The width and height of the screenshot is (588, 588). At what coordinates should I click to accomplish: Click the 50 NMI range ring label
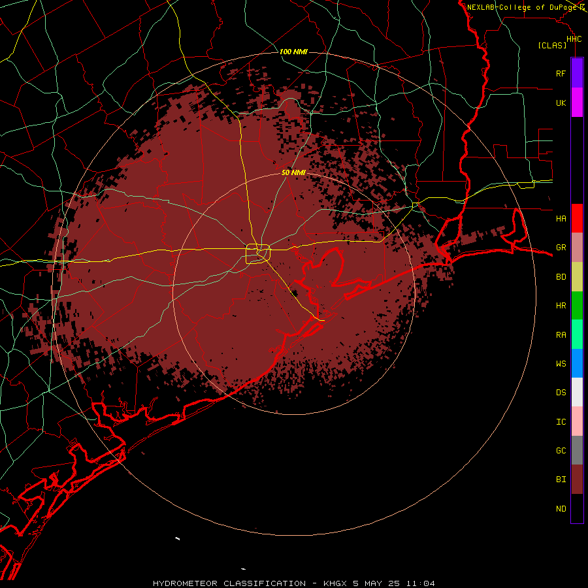(293, 172)
